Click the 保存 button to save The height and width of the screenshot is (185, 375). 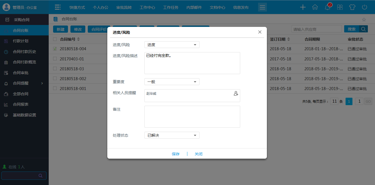coord(176,154)
